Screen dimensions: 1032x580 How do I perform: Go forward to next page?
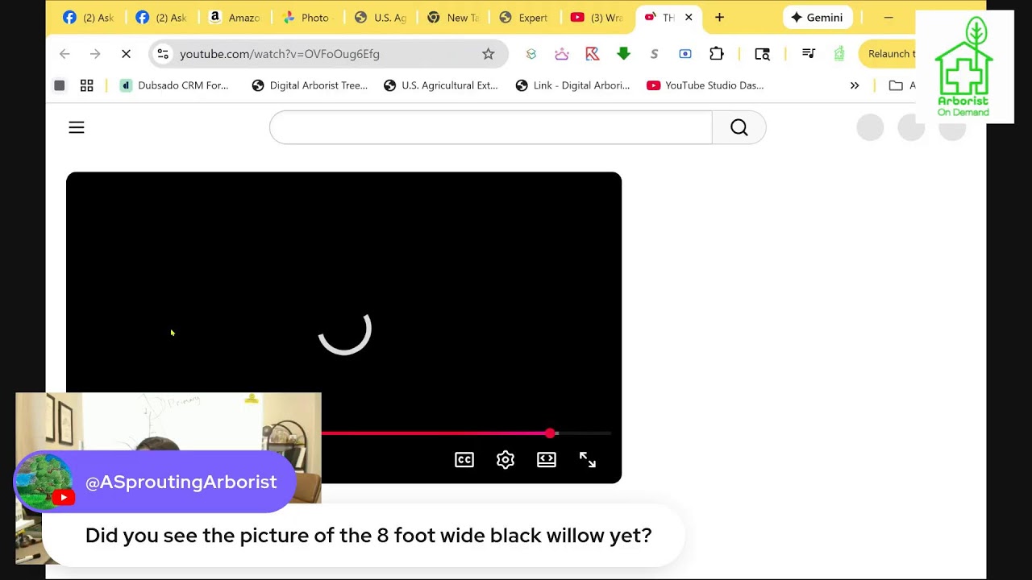[95, 54]
